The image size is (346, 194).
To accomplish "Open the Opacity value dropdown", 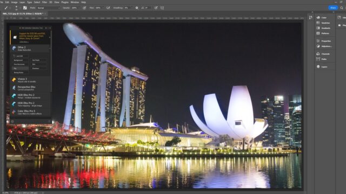I will [79, 8].
